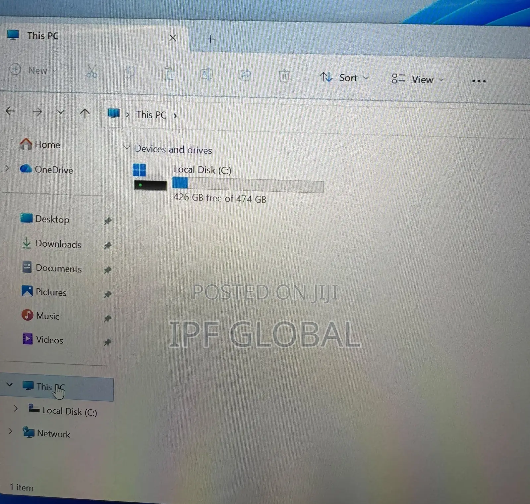The height and width of the screenshot is (504, 530).
Task: Go forward with the right arrow
Action: point(37,112)
